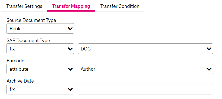This screenshot has width=222, height=99.
Task: Open the Archive Date fix dropdown
Action: (x=40, y=89)
